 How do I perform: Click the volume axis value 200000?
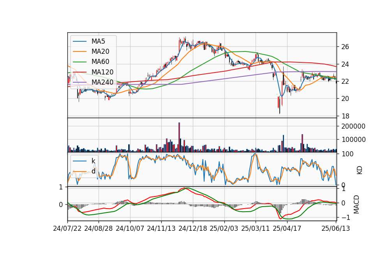coord(353,126)
